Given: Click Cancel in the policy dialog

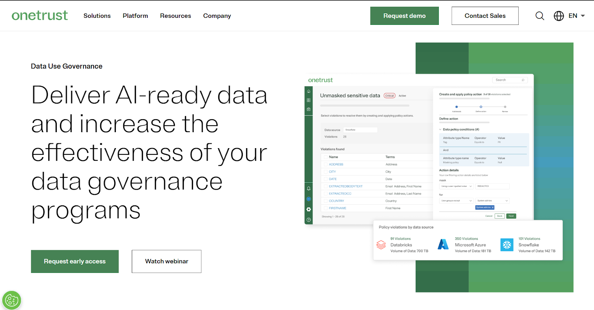Looking at the screenshot, I should click(489, 216).
